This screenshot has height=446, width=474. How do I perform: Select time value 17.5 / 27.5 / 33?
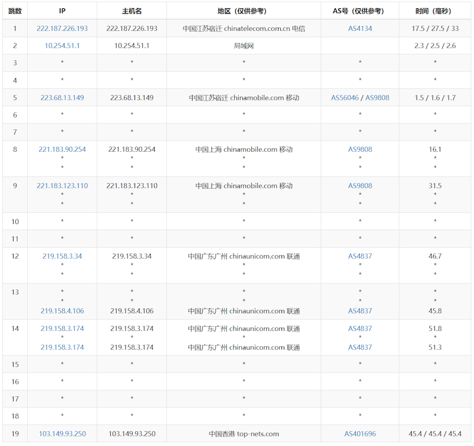coord(435,28)
